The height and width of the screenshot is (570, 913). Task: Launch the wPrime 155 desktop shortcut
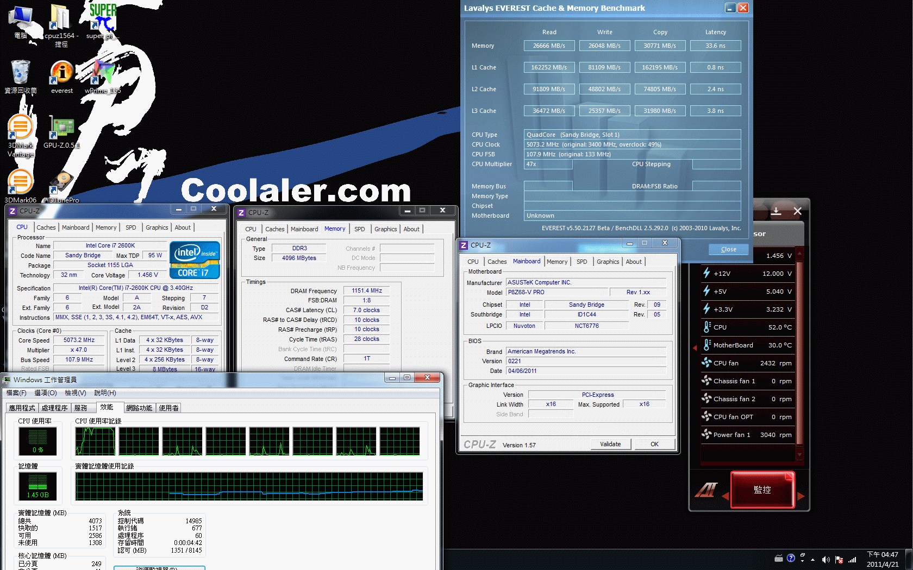click(x=103, y=76)
